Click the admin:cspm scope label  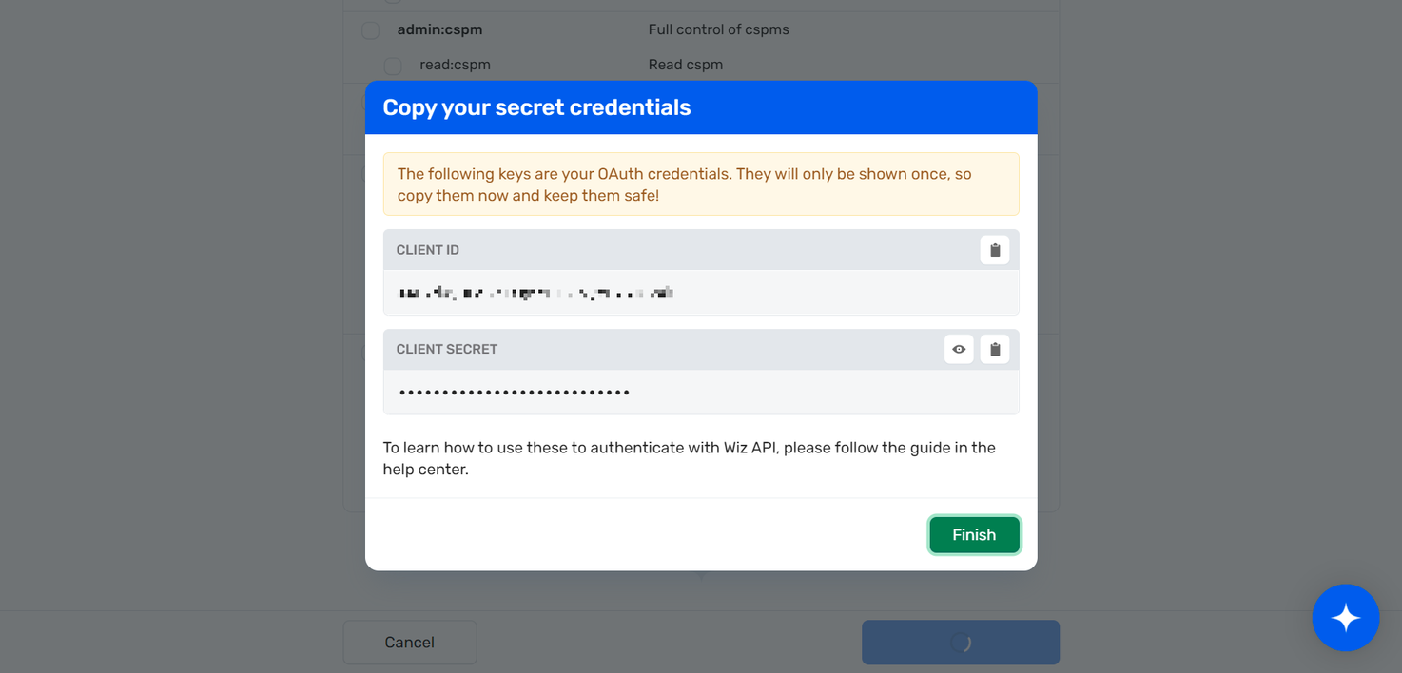tap(439, 29)
